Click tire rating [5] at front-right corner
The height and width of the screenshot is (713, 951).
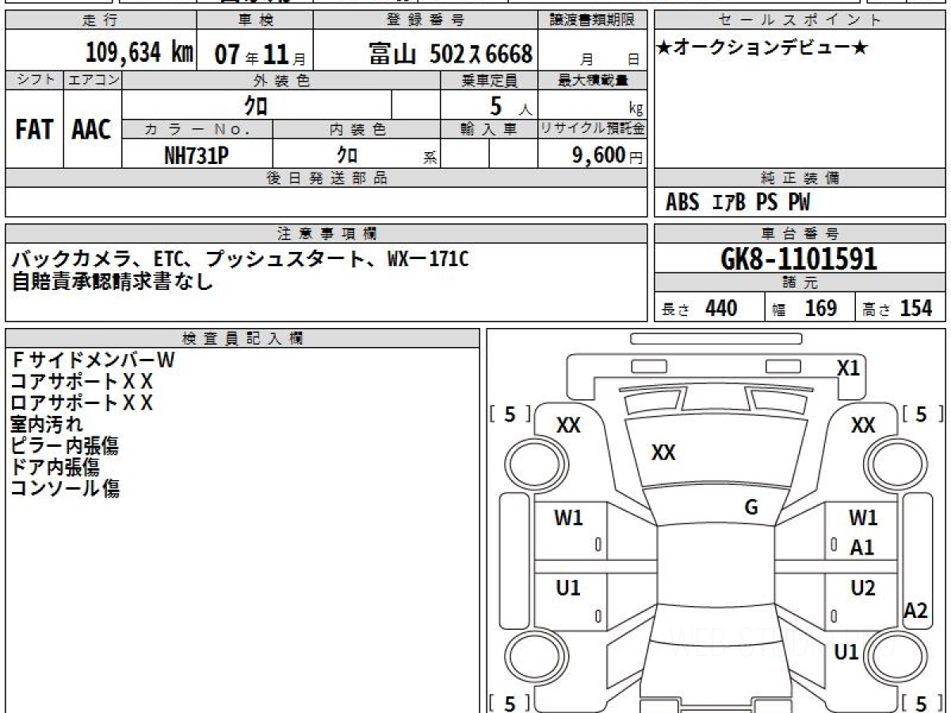click(921, 414)
